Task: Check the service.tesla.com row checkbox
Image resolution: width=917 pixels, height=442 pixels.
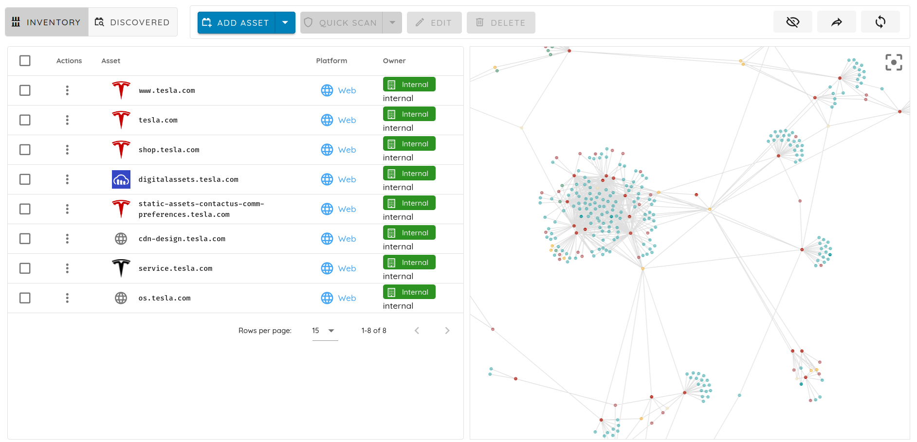Action: pos(25,268)
